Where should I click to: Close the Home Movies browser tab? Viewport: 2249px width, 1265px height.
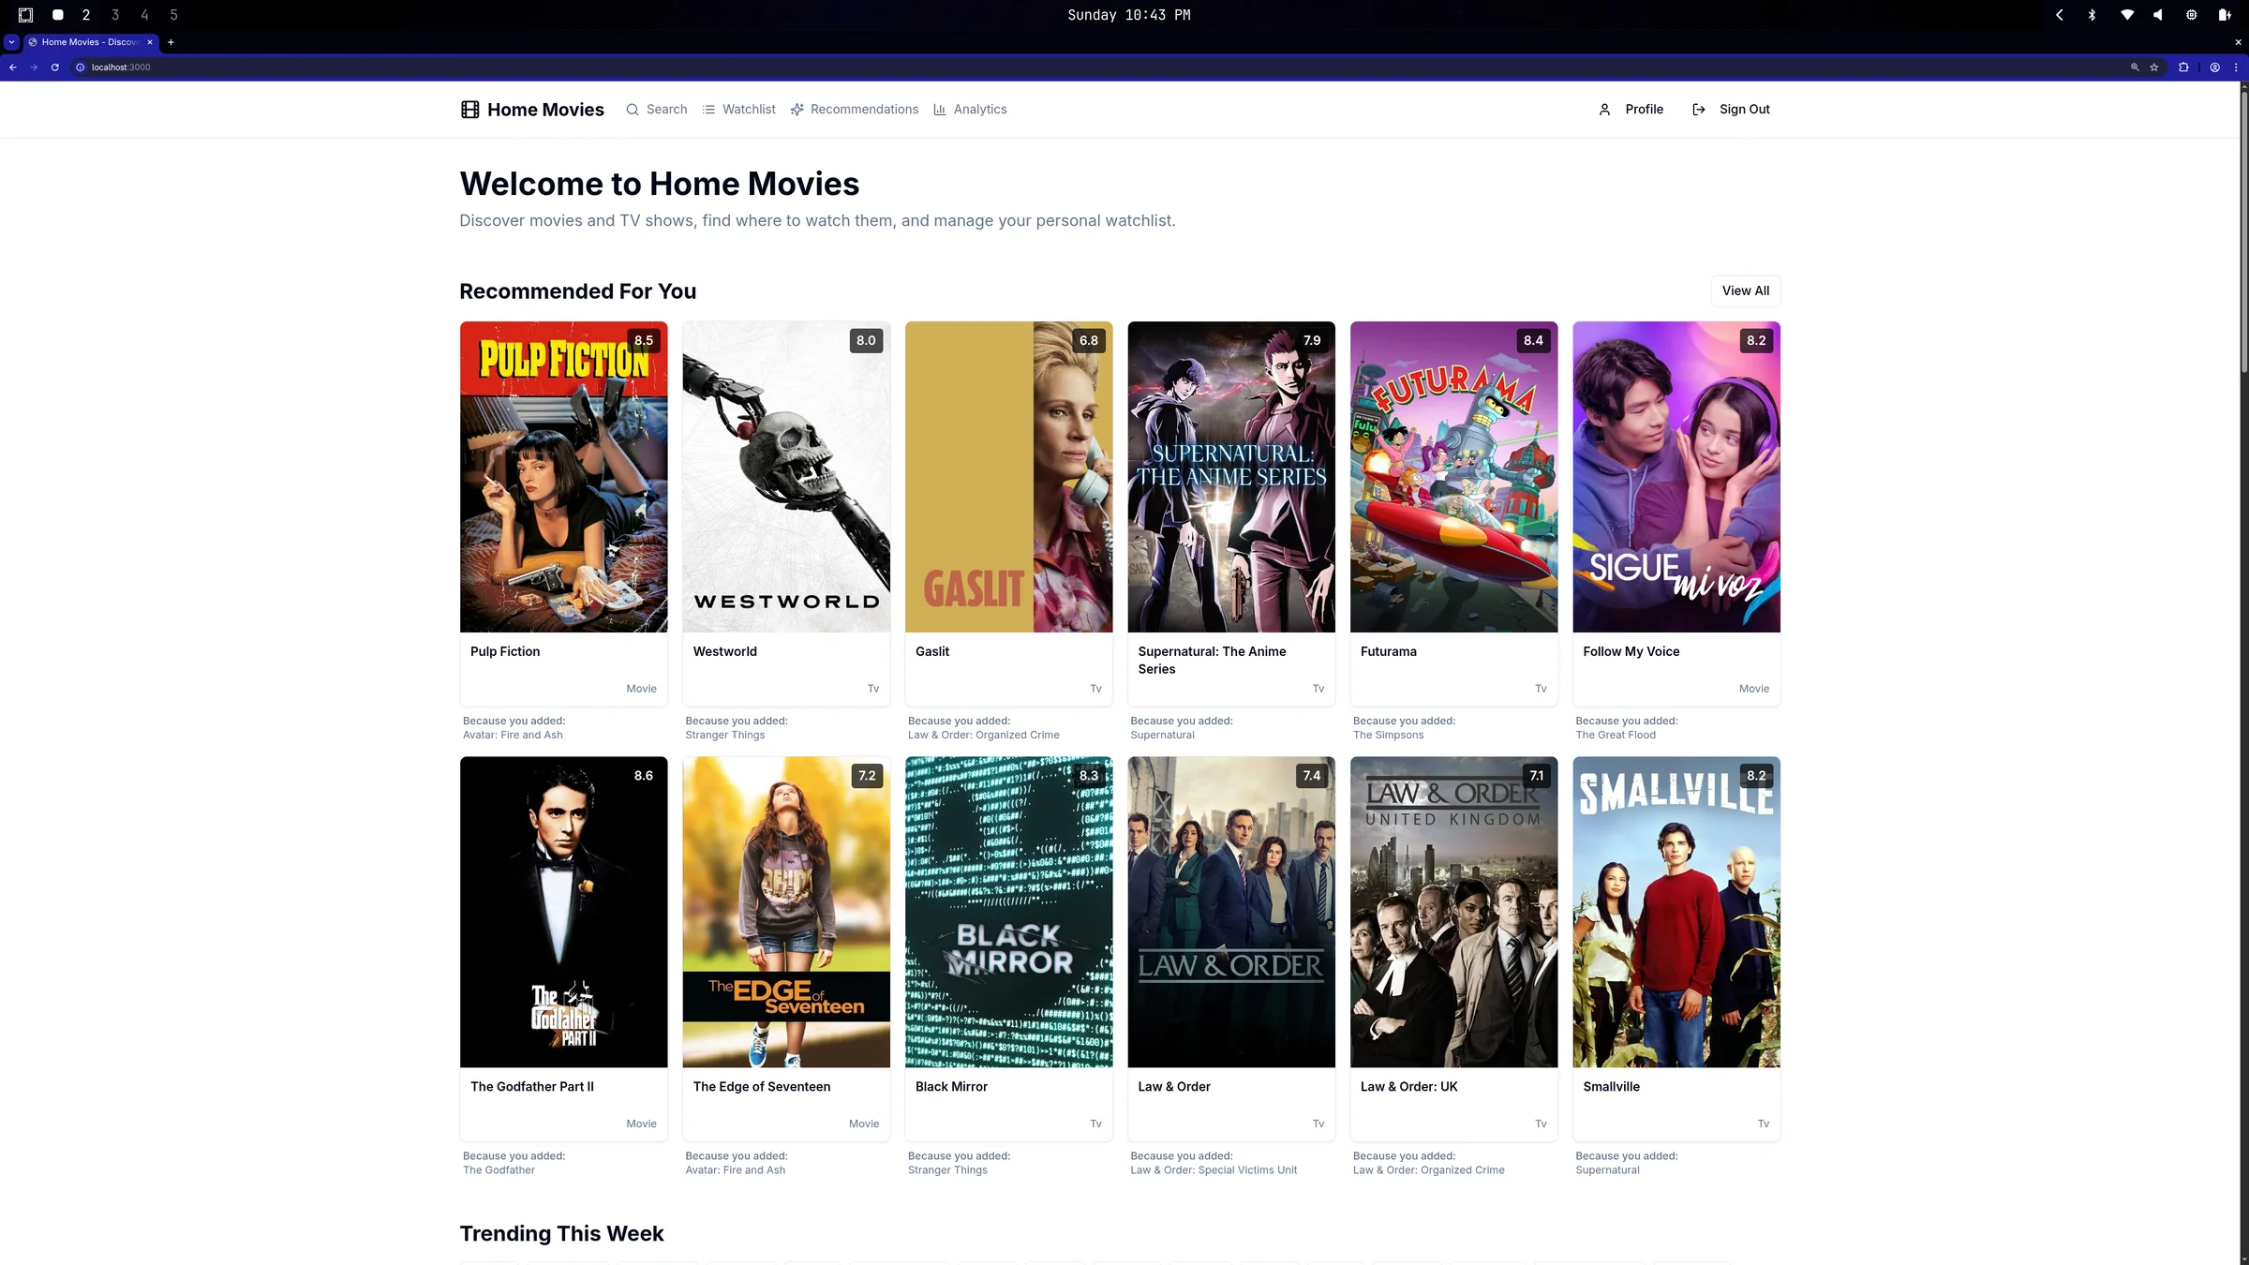click(x=150, y=42)
